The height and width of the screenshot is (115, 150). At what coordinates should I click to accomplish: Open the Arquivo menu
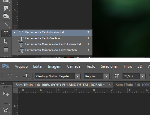(21, 66)
